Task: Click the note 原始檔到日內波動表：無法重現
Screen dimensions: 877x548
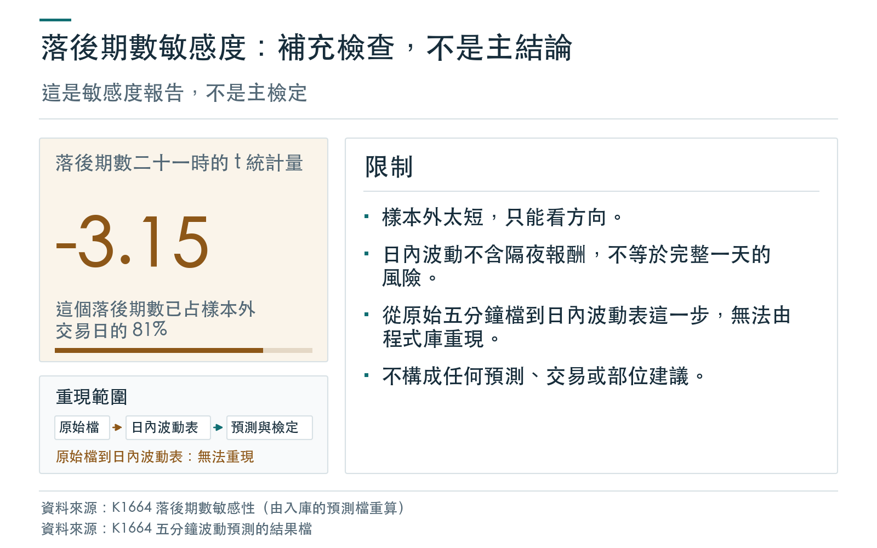Action: coord(155,456)
